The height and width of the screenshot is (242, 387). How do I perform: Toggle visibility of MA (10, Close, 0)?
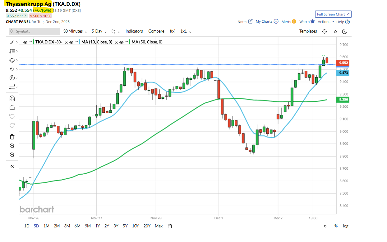pos(71,42)
